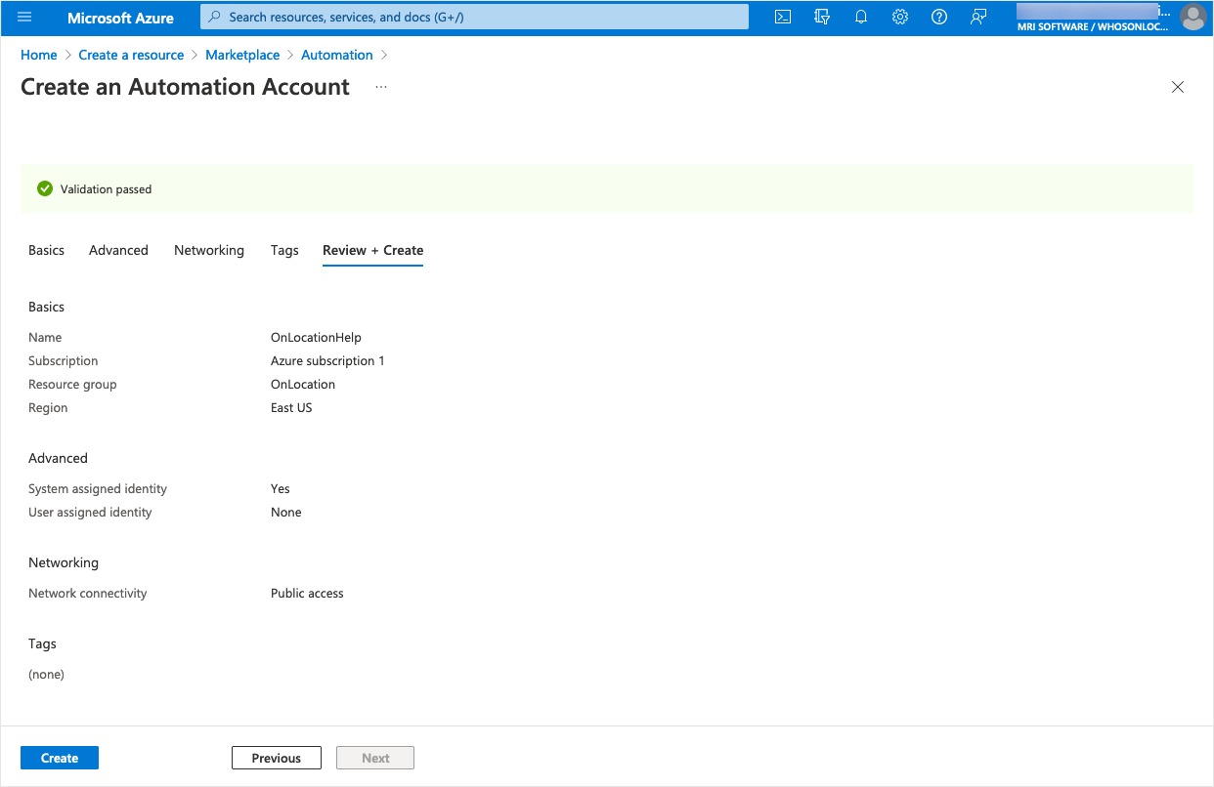
Task: Click the Yes system assigned identity value
Action: coord(281,488)
